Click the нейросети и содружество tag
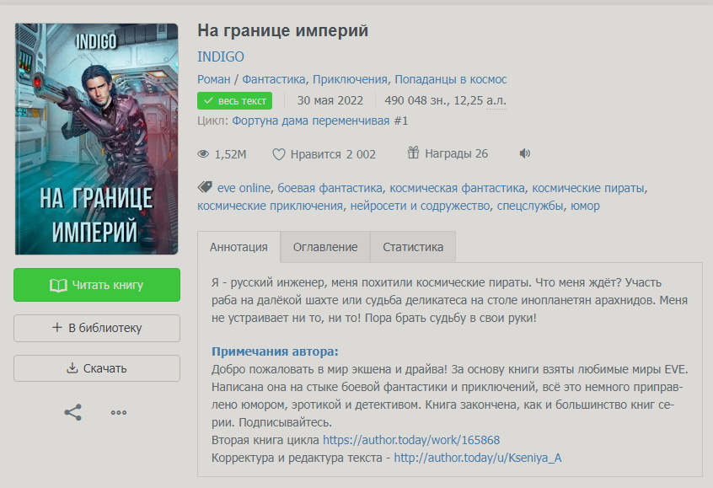Image resolution: width=713 pixels, height=488 pixels. click(x=421, y=206)
